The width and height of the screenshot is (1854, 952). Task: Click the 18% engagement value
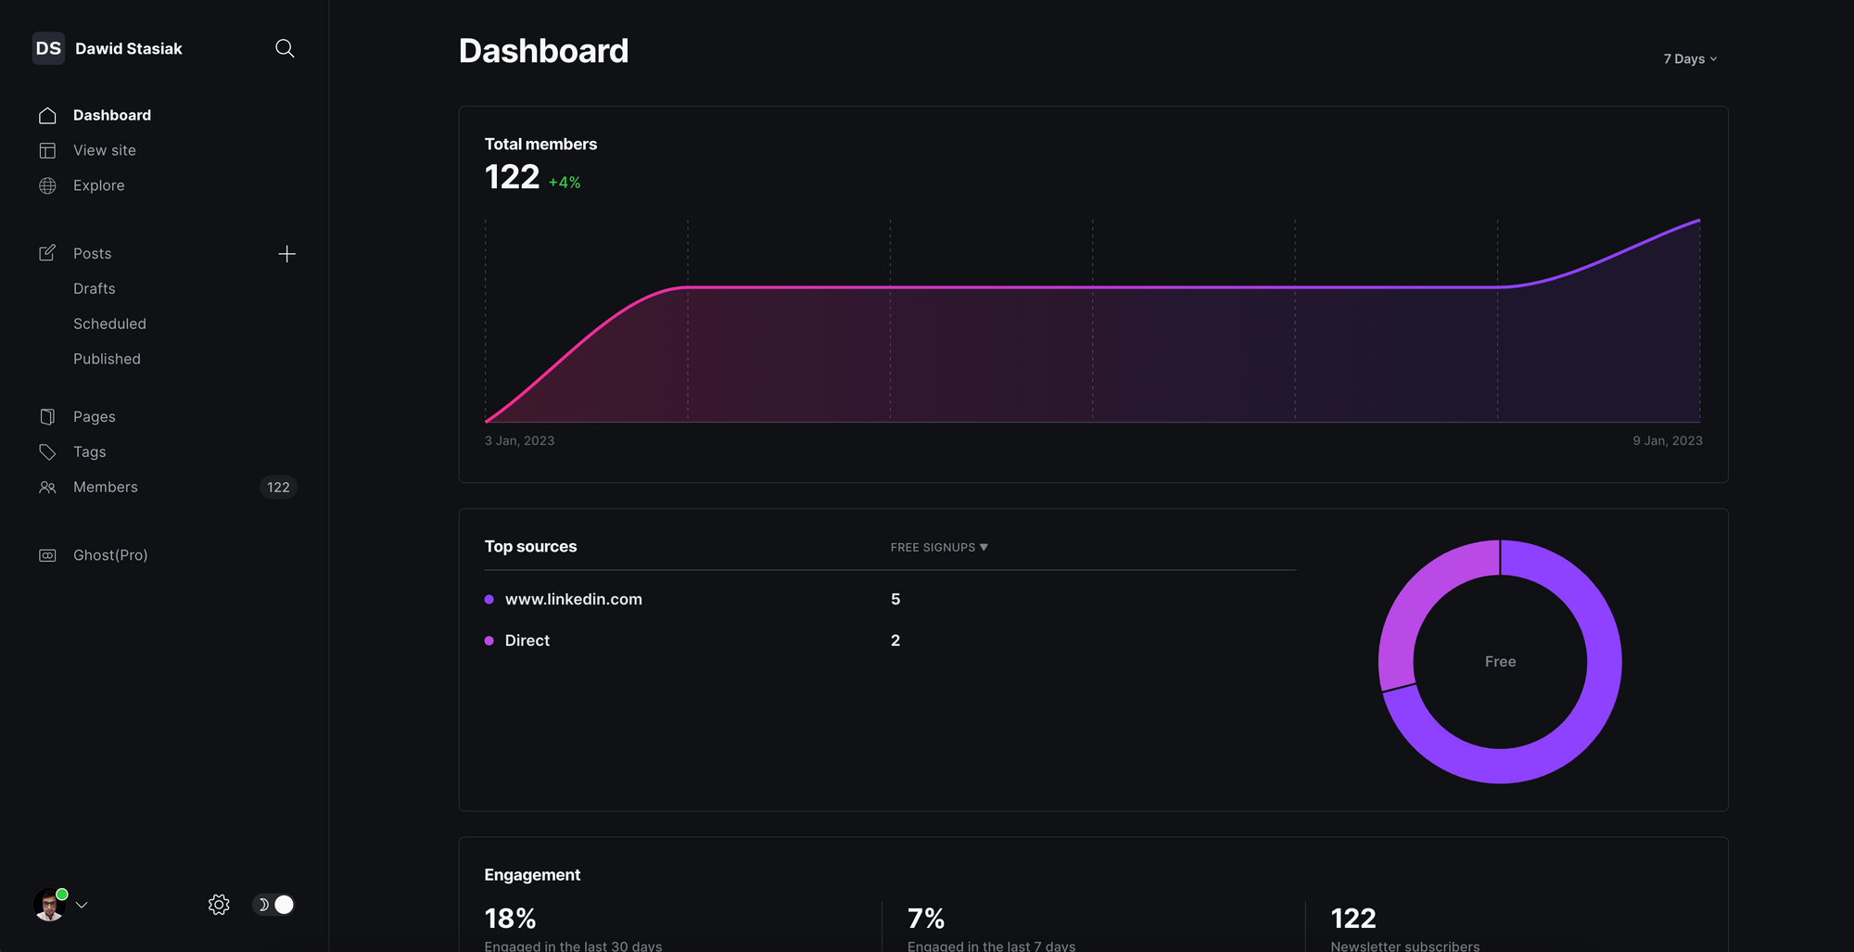coord(510,918)
